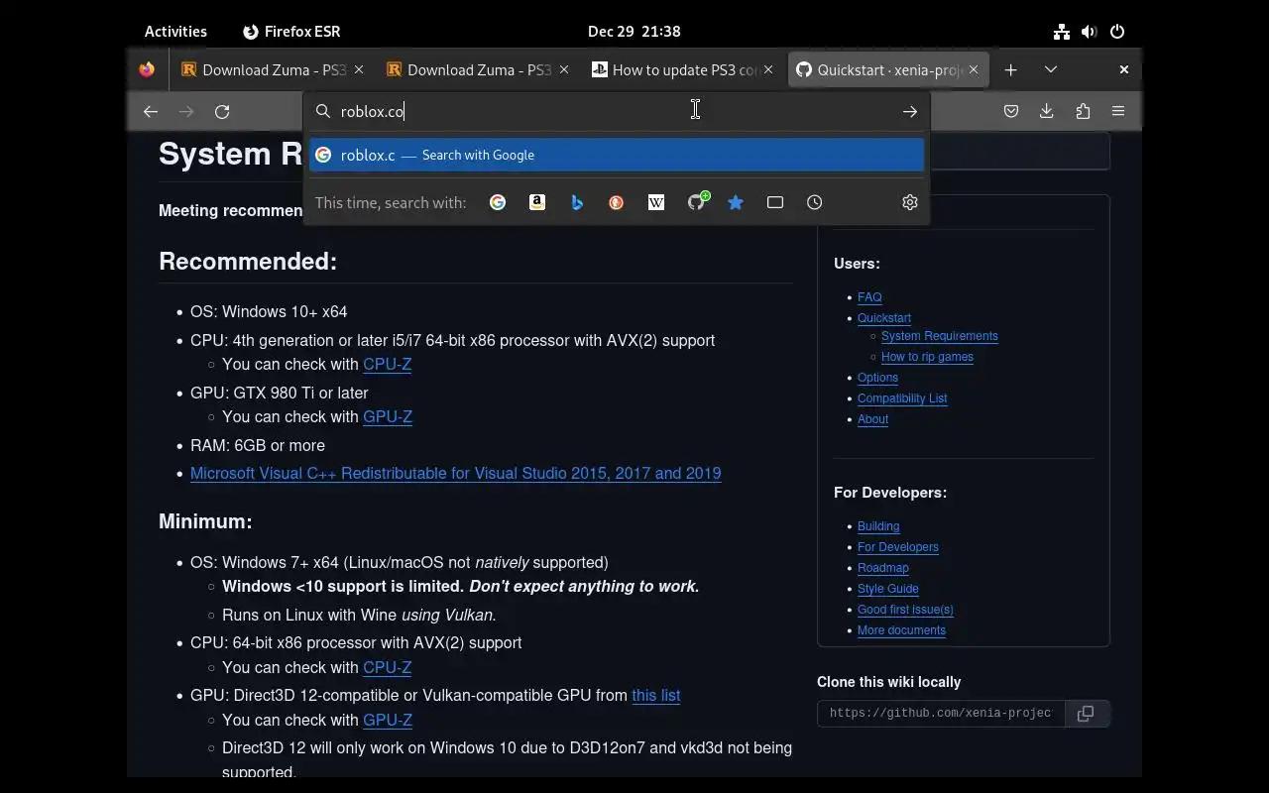The width and height of the screenshot is (1269, 793).
Task: Open the Style Guide link
Action: [888, 589]
